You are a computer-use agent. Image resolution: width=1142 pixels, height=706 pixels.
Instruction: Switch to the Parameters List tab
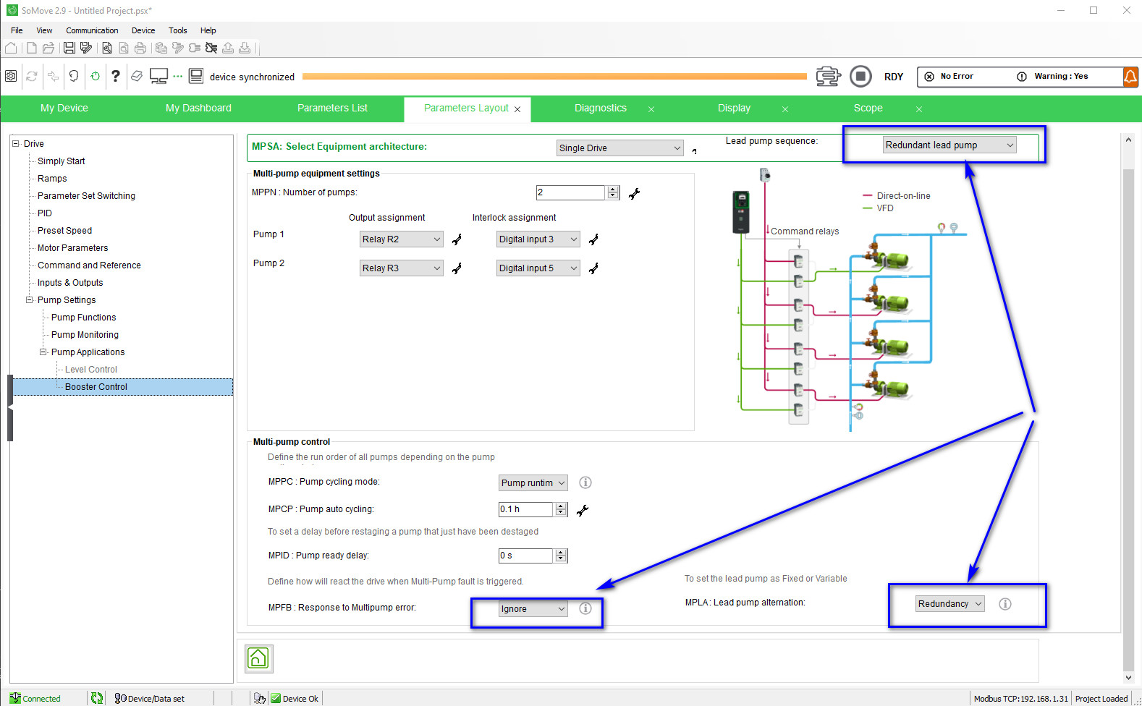tap(332, 108)
